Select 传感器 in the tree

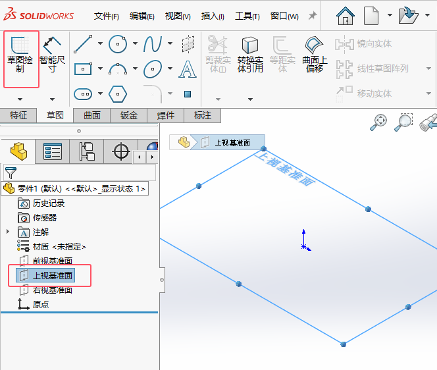(x=38, y=218)
